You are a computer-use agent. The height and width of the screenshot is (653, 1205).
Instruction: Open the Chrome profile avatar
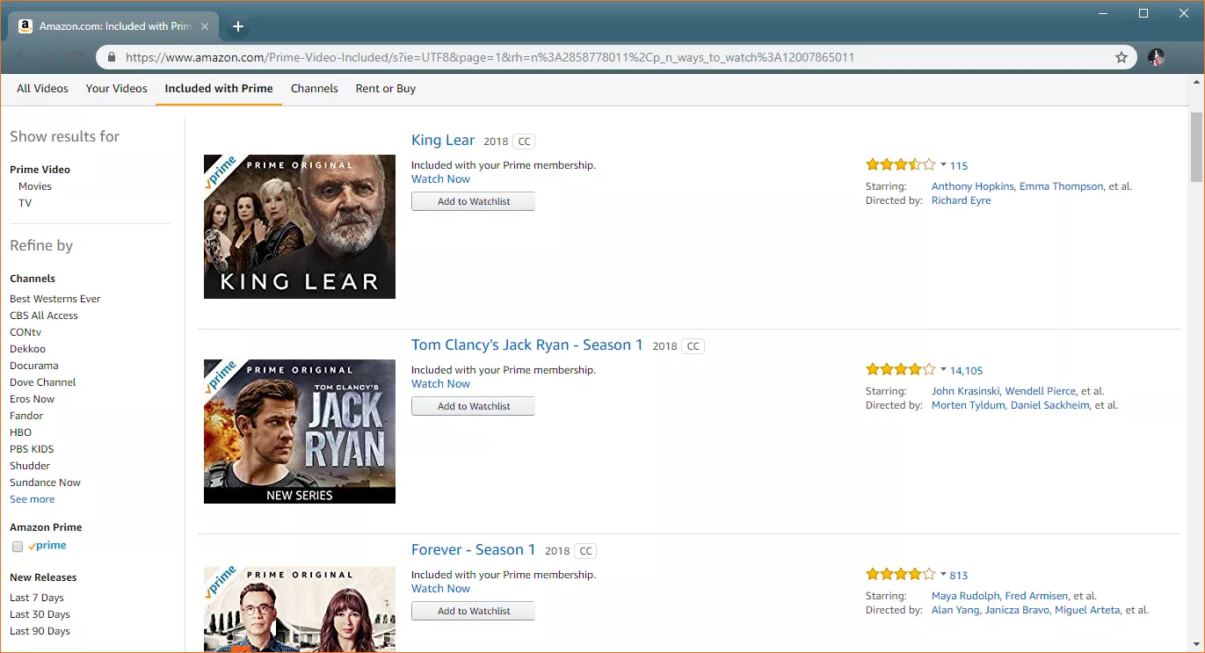(1156, 57)
